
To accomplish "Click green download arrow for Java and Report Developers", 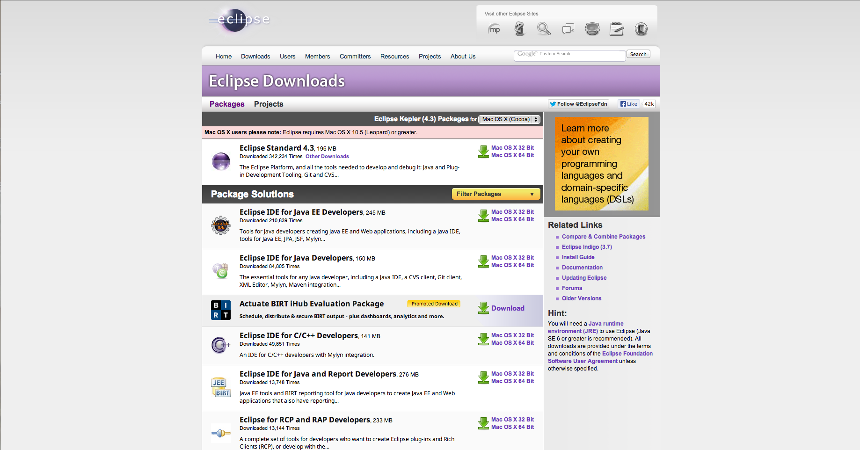I will (483, 377).
